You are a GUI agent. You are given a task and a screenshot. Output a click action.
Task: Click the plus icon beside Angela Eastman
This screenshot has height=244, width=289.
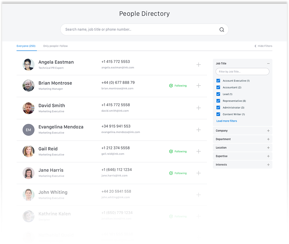click(x=199, y=65)
